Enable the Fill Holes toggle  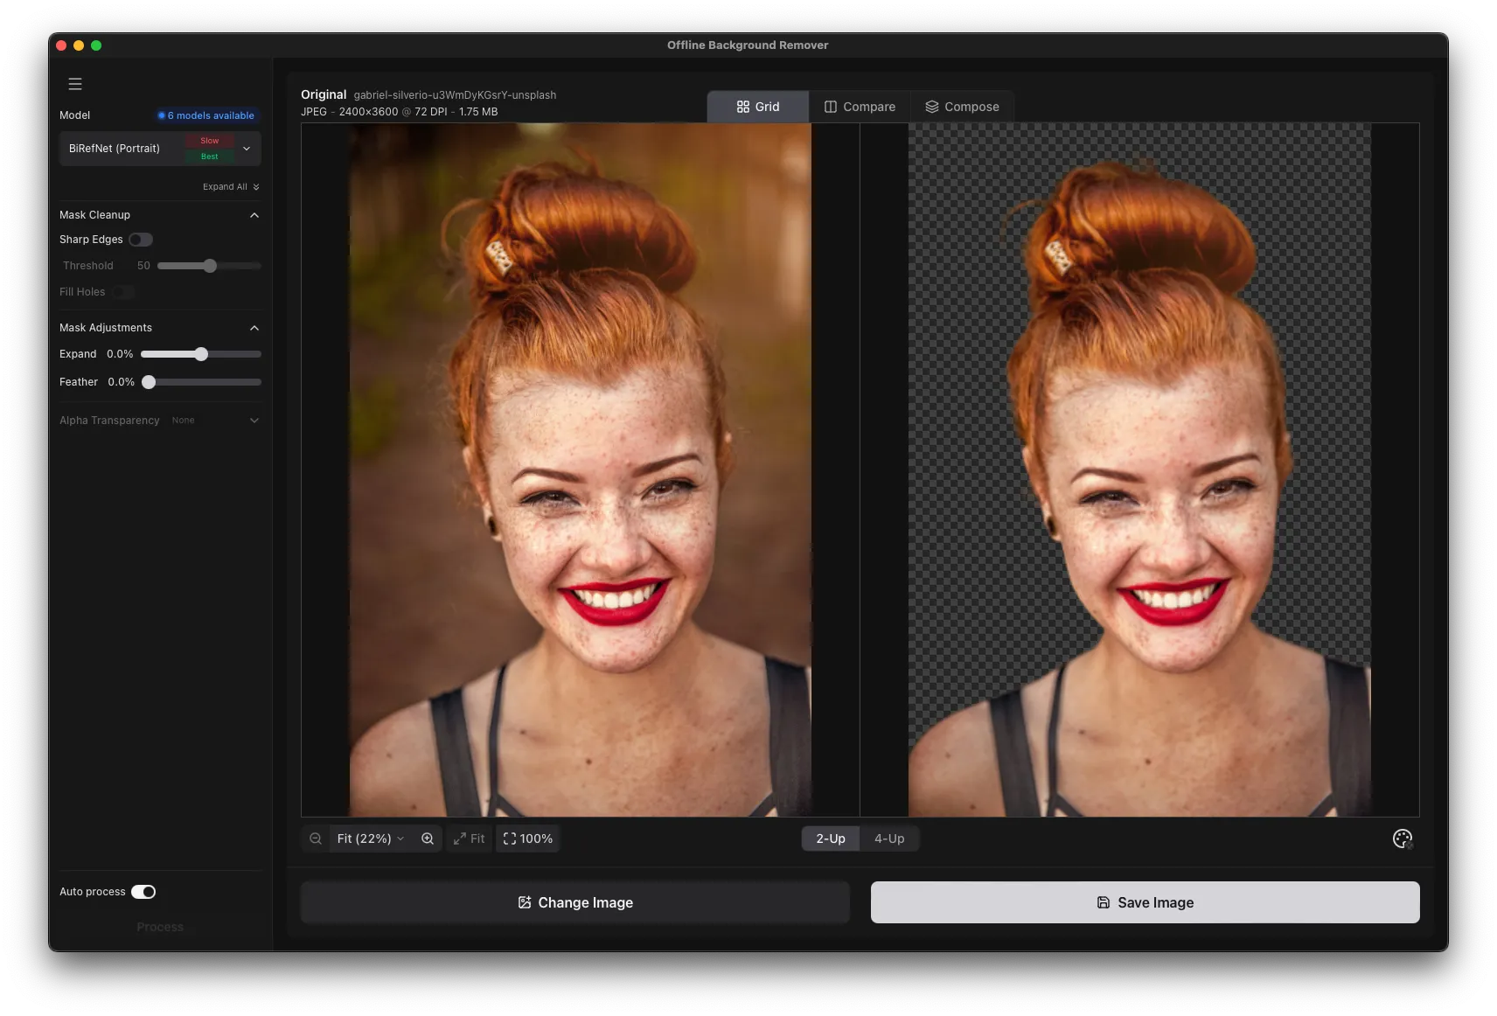point(123,292)
